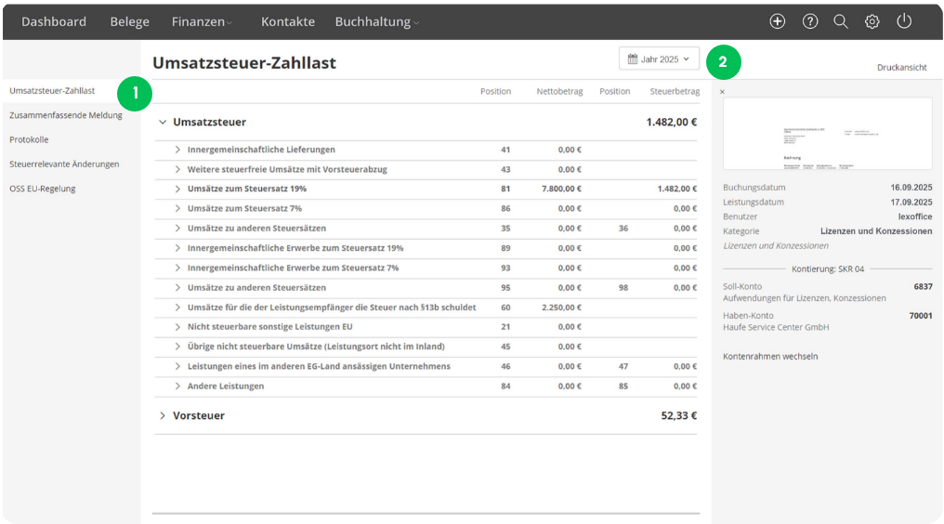Viewport: 944px width, 524px height.
Task: Go to the Belege tab
Action: (x=129, y=21)
